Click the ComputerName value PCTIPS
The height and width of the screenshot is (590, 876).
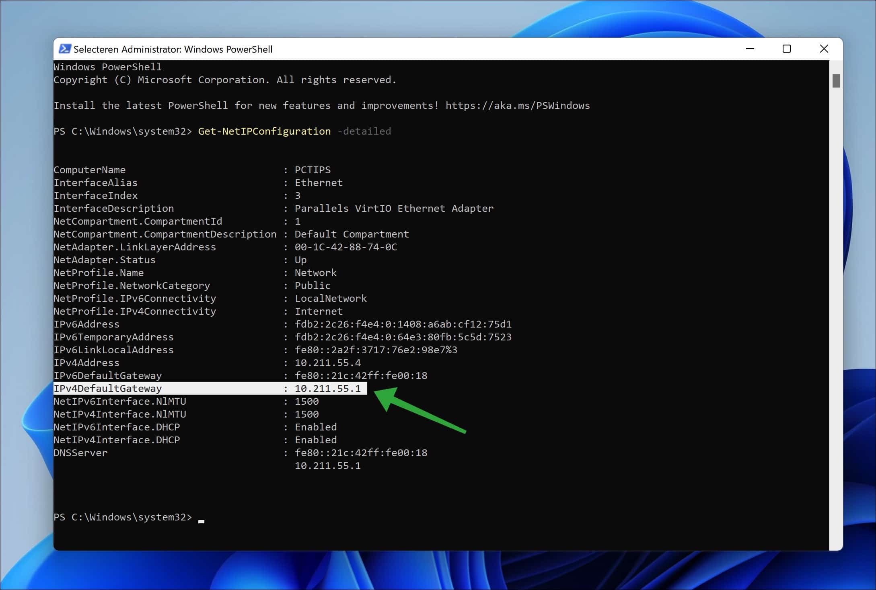click(x=313, y=170)
